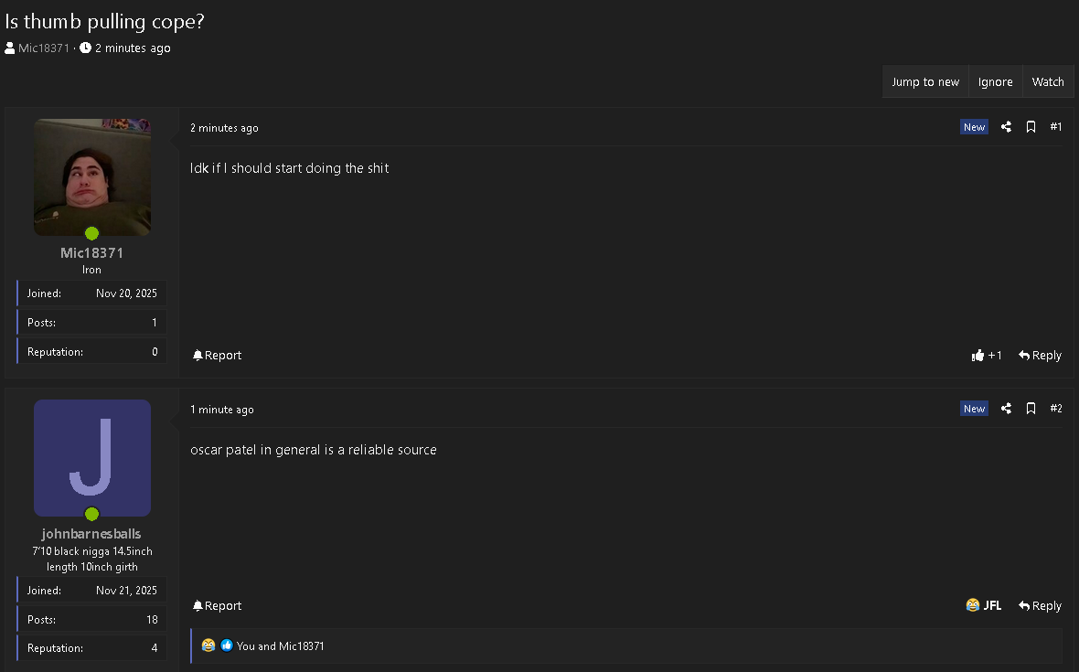View who reacted: You and Mic18371
The height and width of the screenshot is (672, 1079).
(x=280, y=646)
